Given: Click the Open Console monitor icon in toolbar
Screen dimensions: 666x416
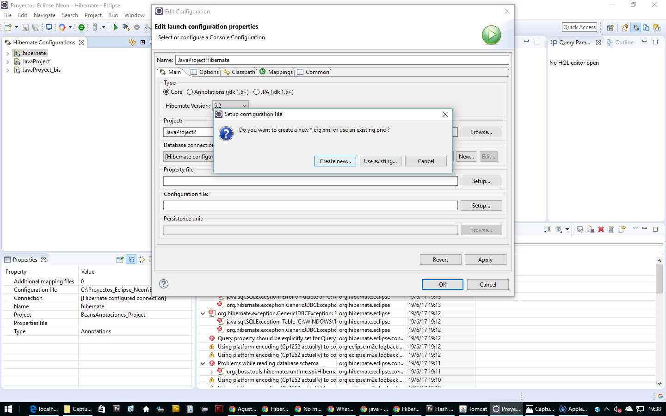Looking at the screenshot, I should click(49, 27).
